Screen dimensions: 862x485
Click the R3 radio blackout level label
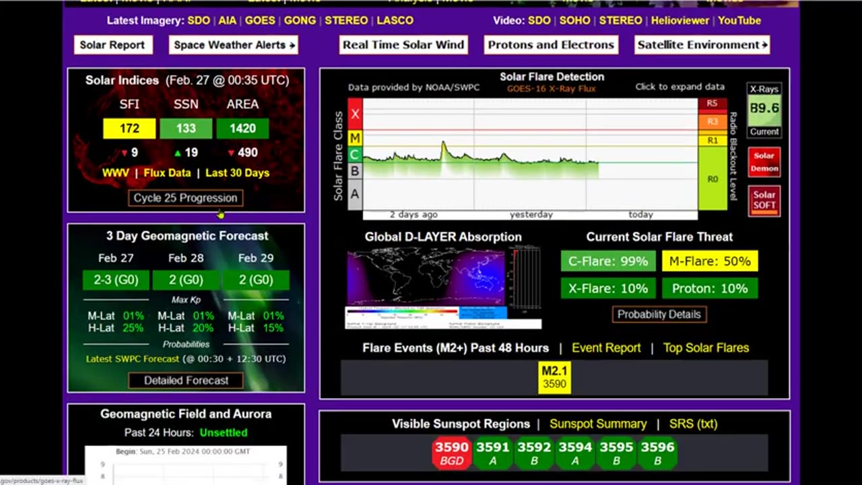click(712, 122)
